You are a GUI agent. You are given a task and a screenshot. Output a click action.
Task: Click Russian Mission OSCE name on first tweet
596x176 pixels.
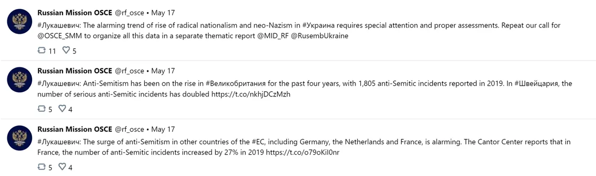pos(75,13)
